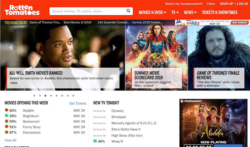Select the first carousel pagination dot
Image resolution: width=250 pixels, height=147 pixels.
34,96
